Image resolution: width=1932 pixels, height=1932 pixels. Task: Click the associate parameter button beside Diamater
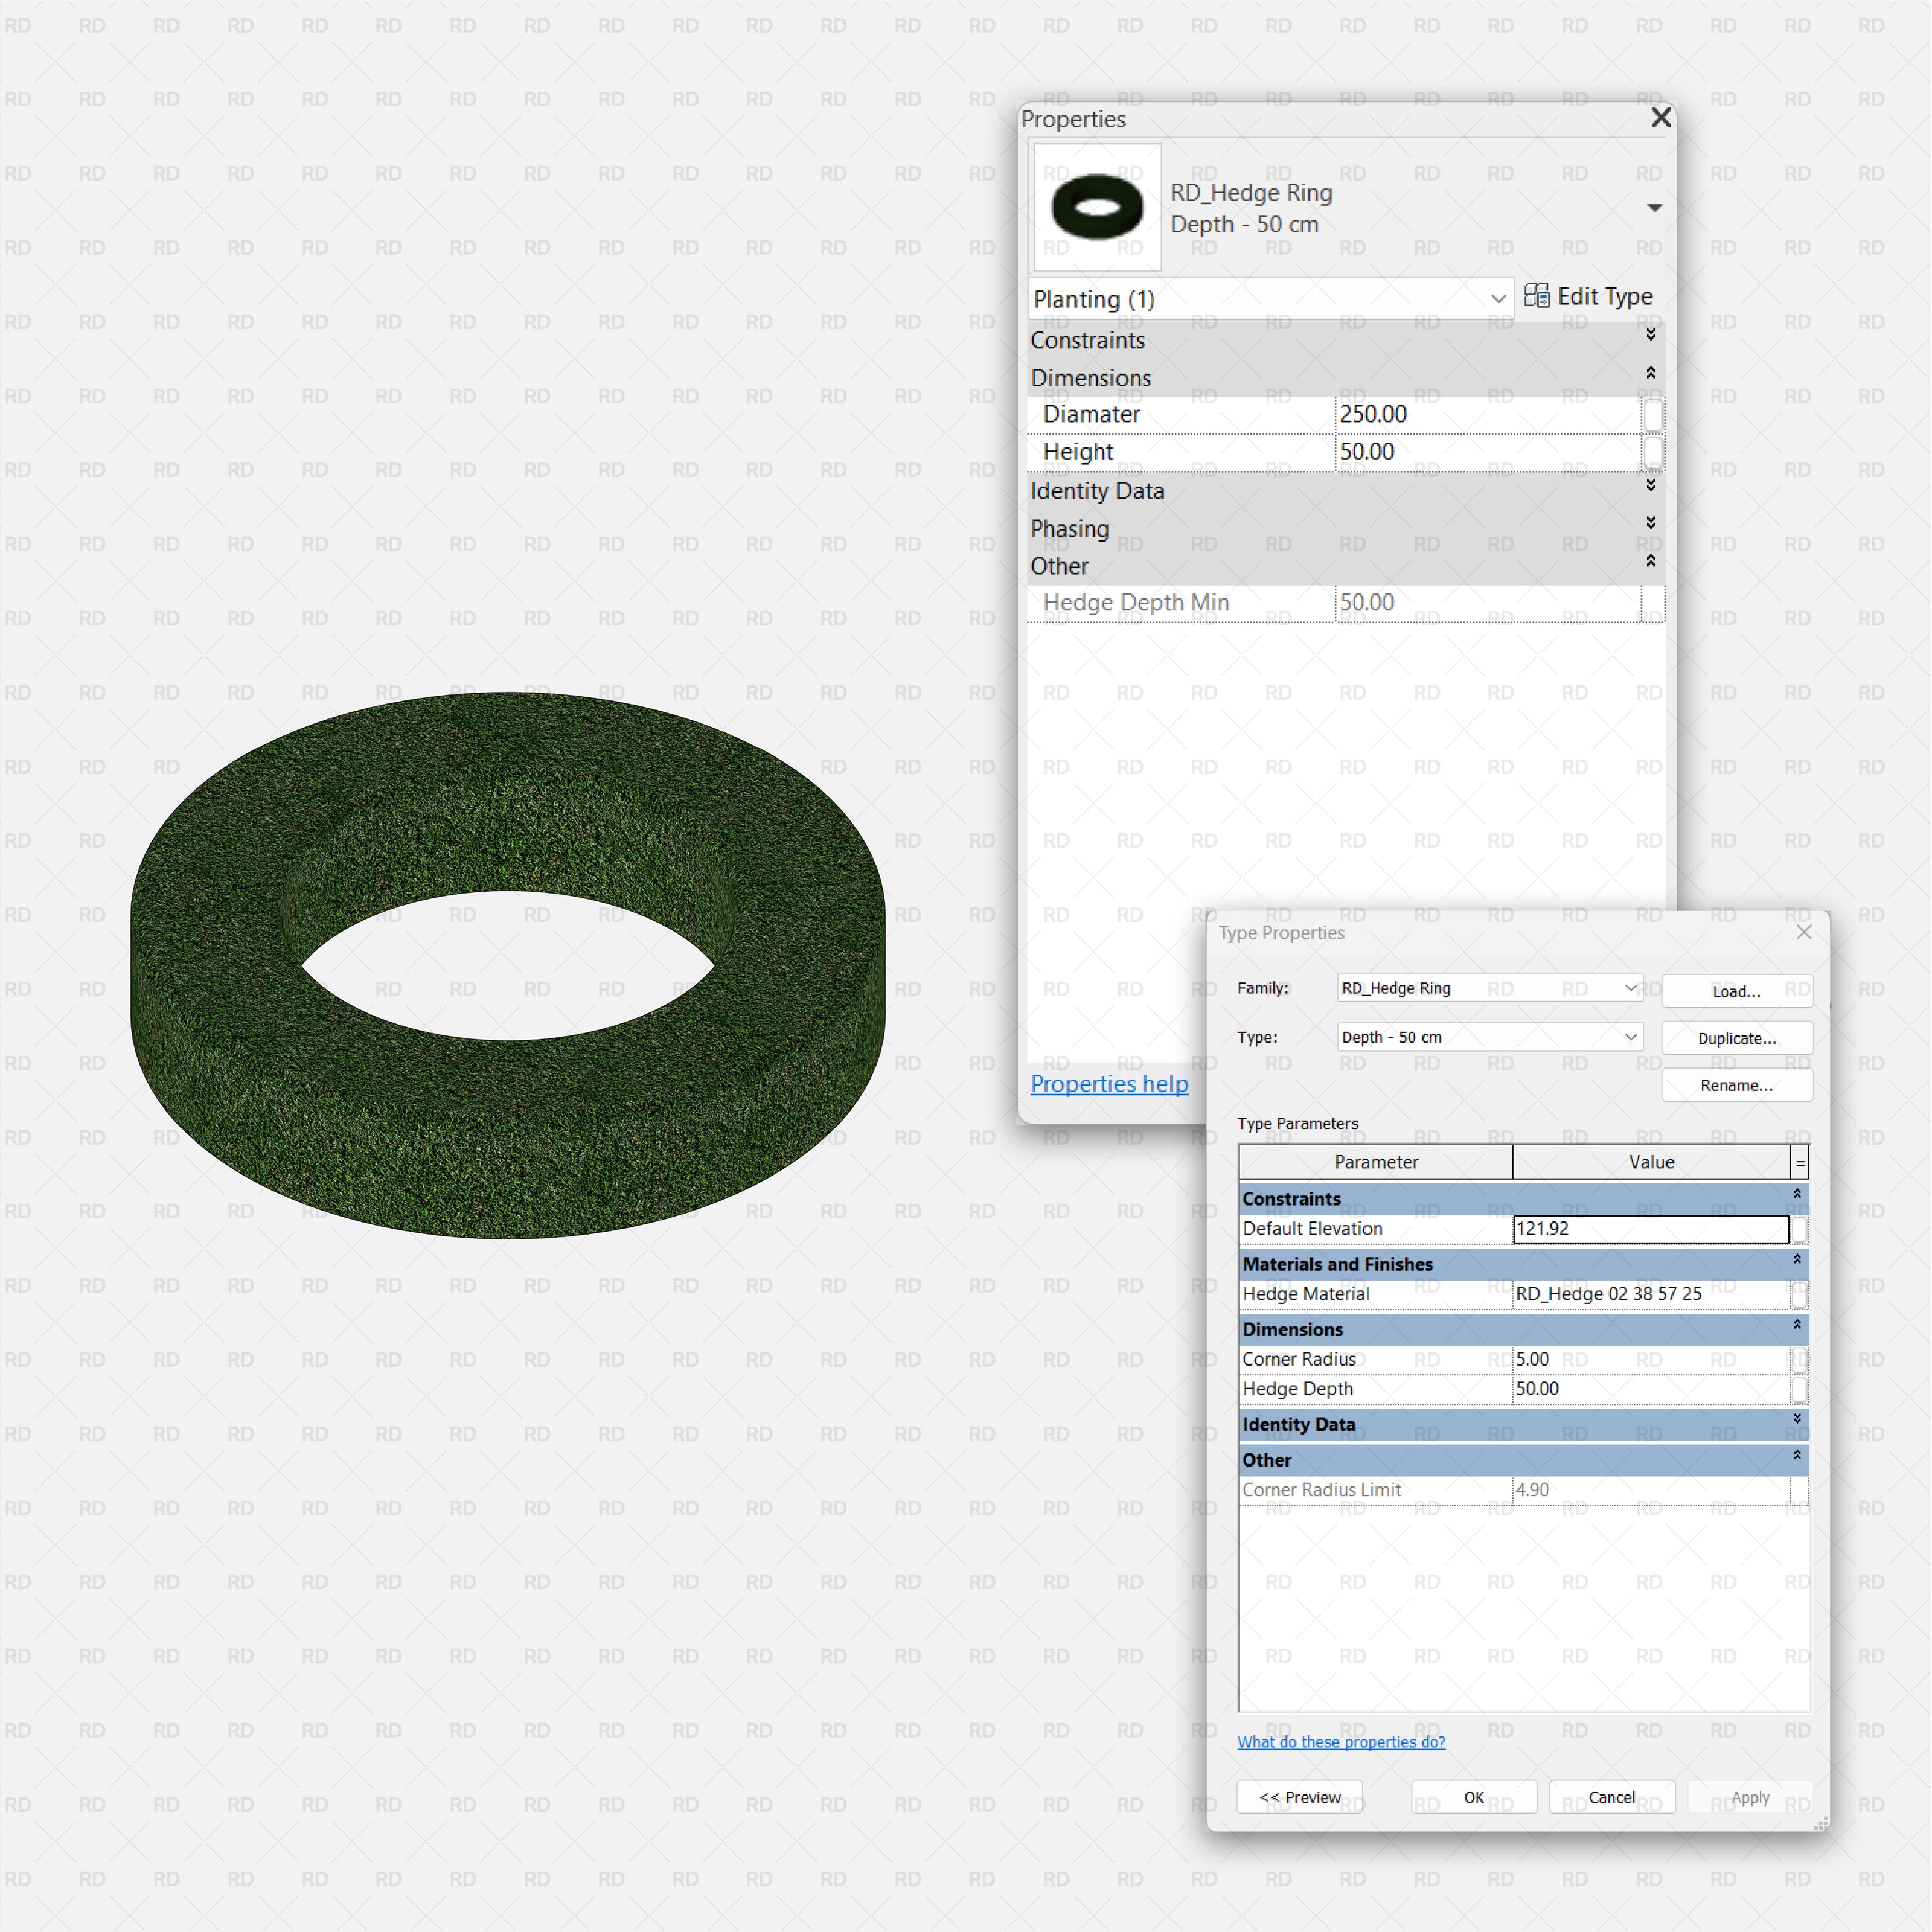pos(1652,415)
